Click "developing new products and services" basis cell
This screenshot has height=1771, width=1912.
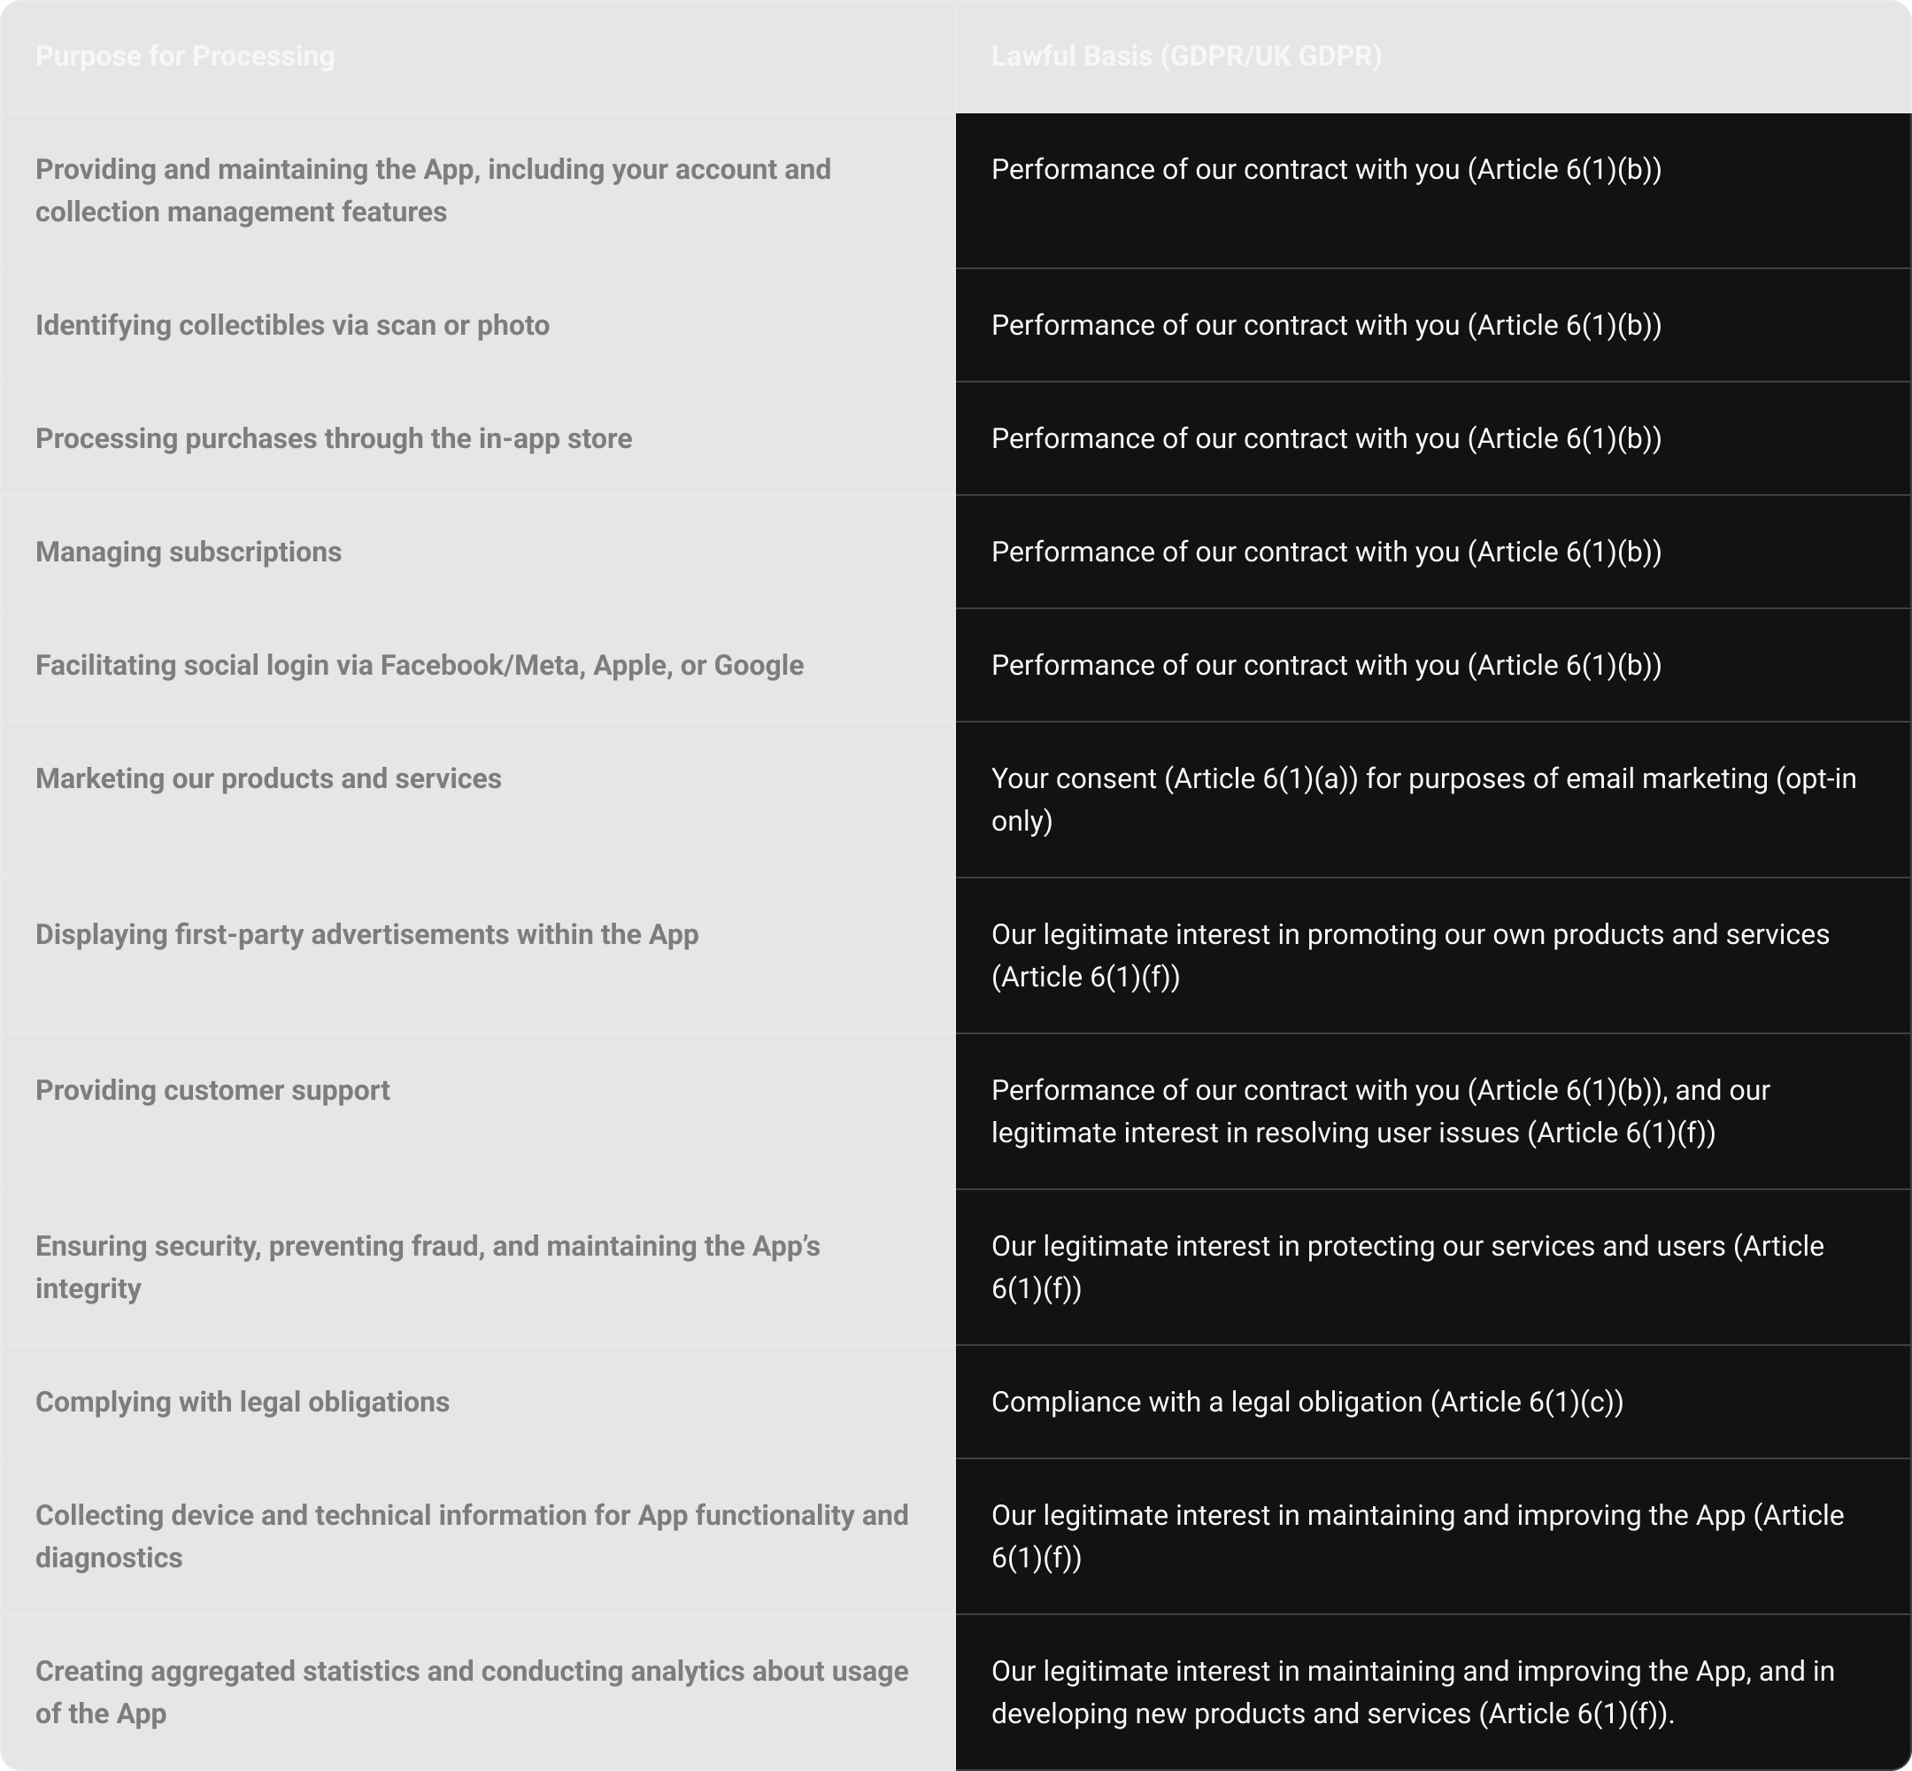click(1413, 1691)
